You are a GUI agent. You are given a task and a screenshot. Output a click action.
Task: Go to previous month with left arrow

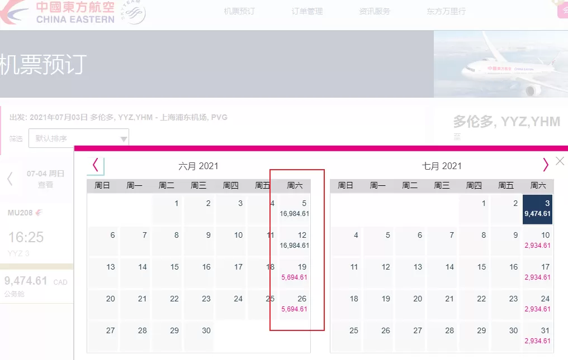click(96, 165)
